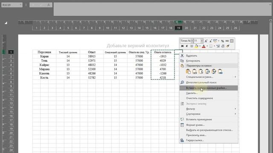
Task: Open the font color dropdown arrow
Action: 207,46
